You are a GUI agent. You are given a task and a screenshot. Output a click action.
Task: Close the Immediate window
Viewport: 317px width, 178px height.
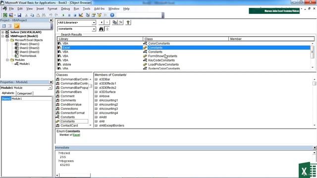(315, 148)
